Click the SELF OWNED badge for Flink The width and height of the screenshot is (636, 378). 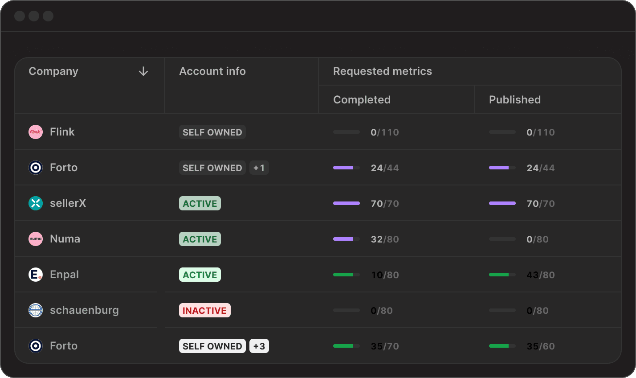click(212, 132)
